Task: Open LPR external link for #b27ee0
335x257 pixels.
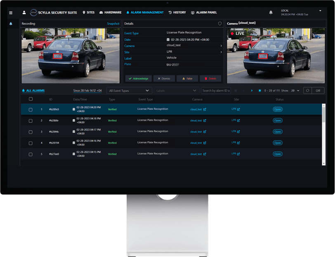Action: pos(238,154)
